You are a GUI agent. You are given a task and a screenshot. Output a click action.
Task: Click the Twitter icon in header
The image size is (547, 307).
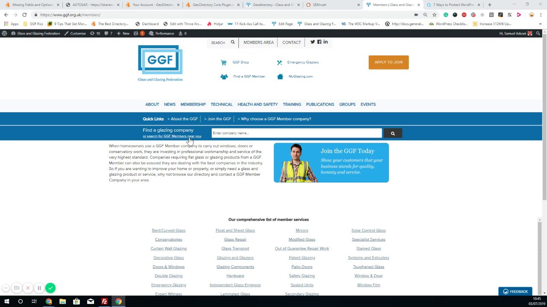[312, 42]
